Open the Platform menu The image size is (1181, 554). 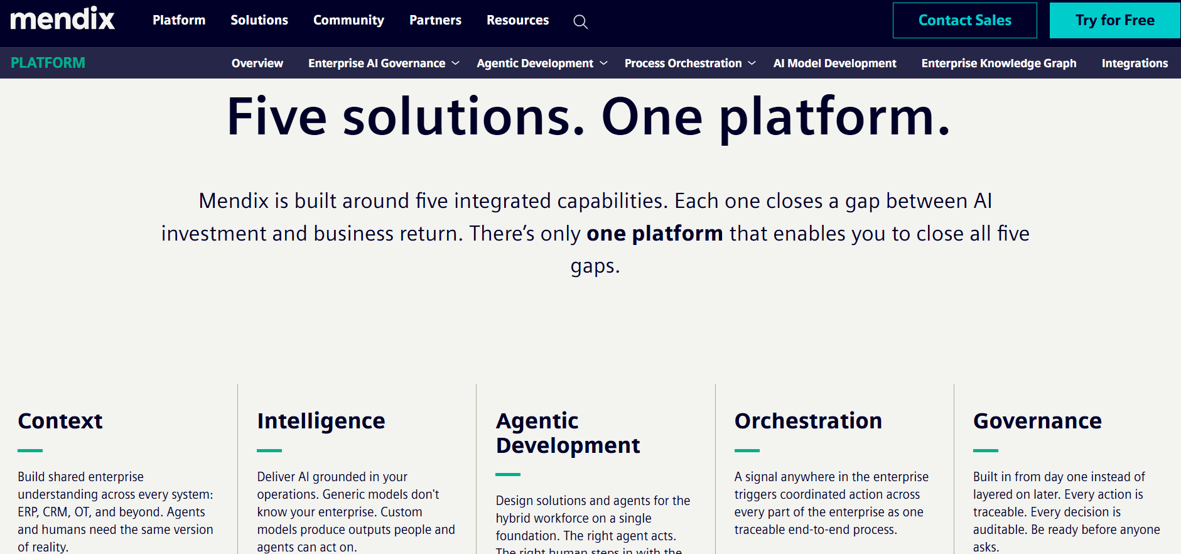[x=179, y=20]
